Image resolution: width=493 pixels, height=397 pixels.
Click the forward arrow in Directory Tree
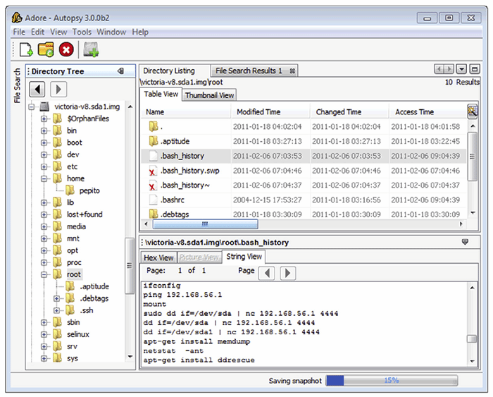coord(58,89)
